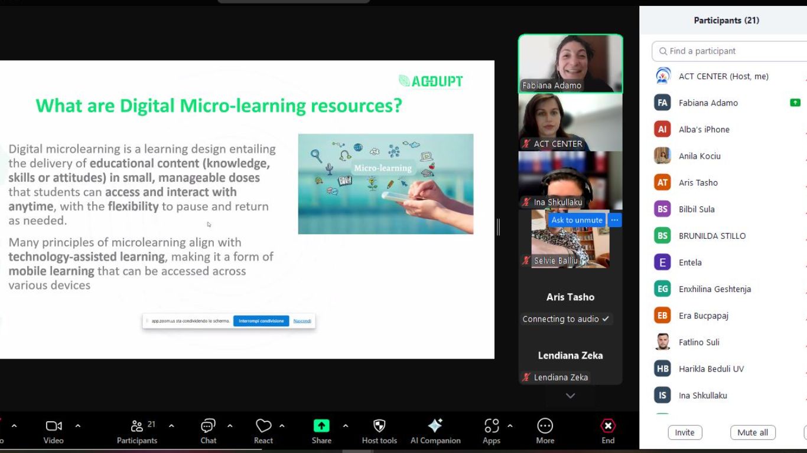Open the Apps icon in toolbar
The width and height of the screenshot is (807, 453).
pos(492,426)
